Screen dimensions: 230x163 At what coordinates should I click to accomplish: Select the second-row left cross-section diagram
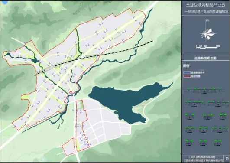tap(194, 103)
